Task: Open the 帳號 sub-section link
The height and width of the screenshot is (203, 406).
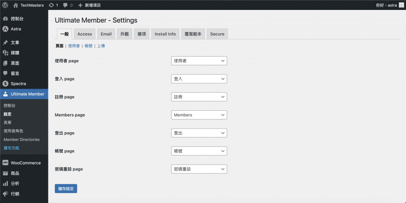Action: click(88, 46)
